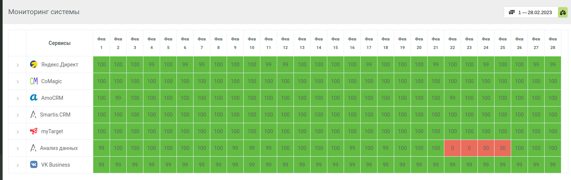Expand the Анализ данных row
The image size is (571, 180).
[x=17, y=148]
